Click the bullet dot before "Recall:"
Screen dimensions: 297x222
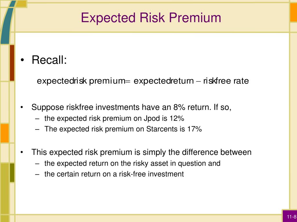pos(23,60)
